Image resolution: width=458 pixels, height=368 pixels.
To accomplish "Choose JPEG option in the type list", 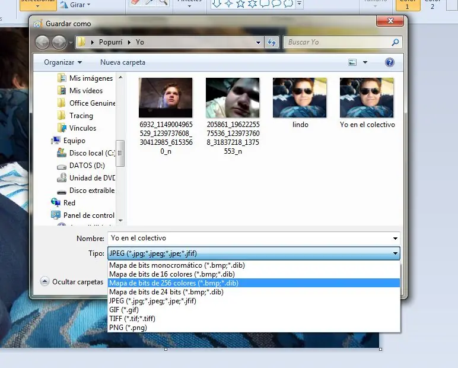I will pos(254,301).
